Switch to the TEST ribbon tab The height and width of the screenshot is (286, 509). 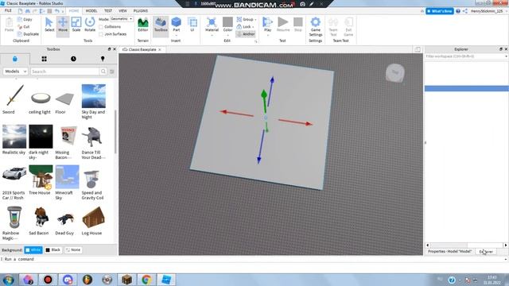108,10
